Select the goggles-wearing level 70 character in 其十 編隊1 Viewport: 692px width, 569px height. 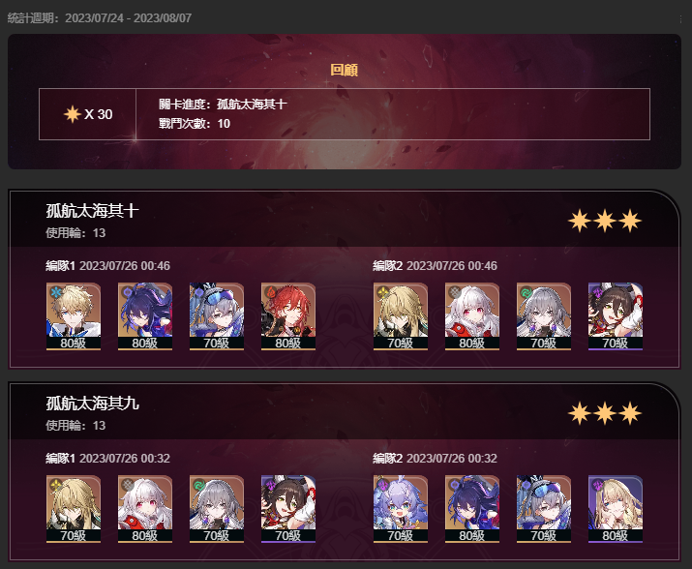[x=217, y=316]
